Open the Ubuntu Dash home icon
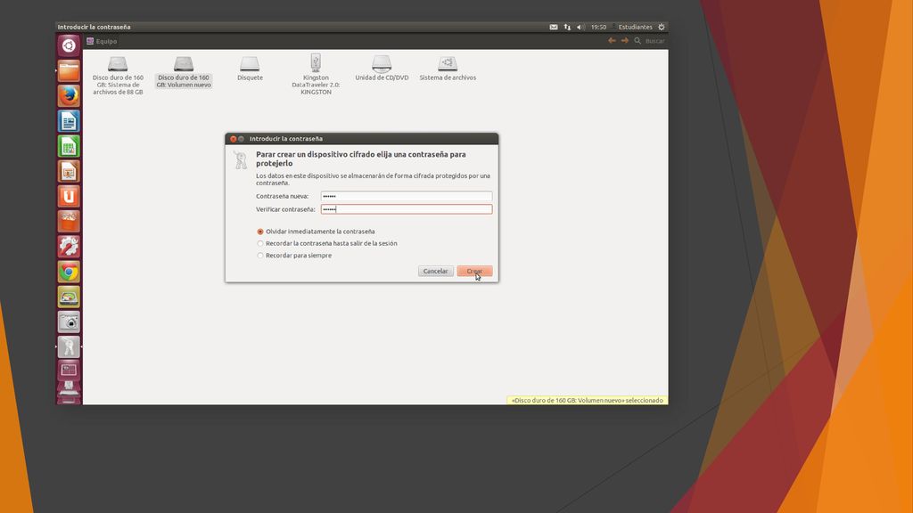 tap(69, 45)
